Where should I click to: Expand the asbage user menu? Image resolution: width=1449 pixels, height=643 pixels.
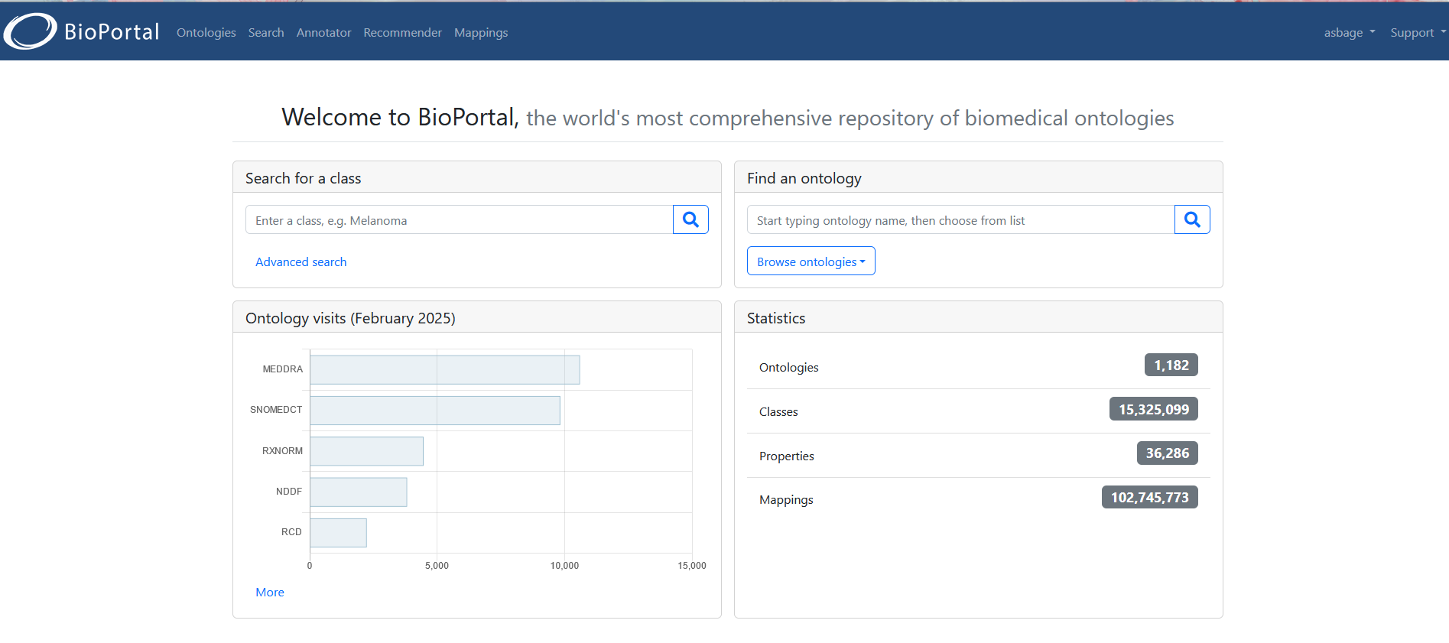(1349, 32)
